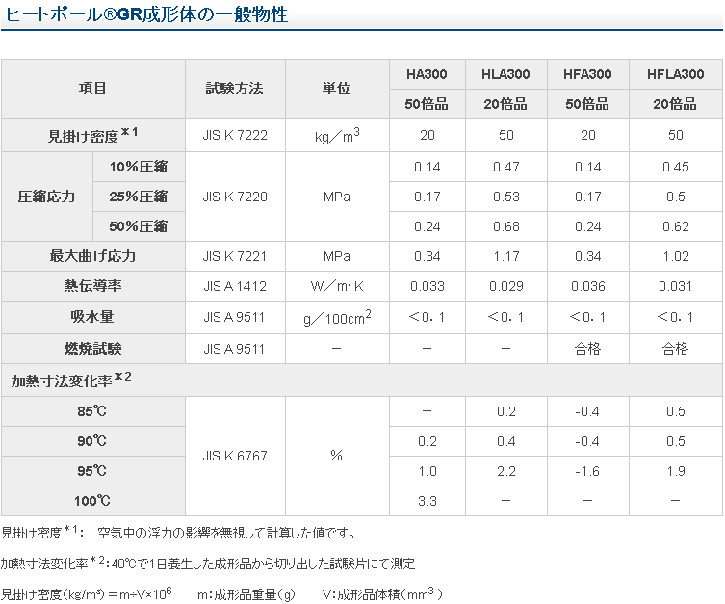
Task: Select the 95℃ row label
Action: (93, 471)
